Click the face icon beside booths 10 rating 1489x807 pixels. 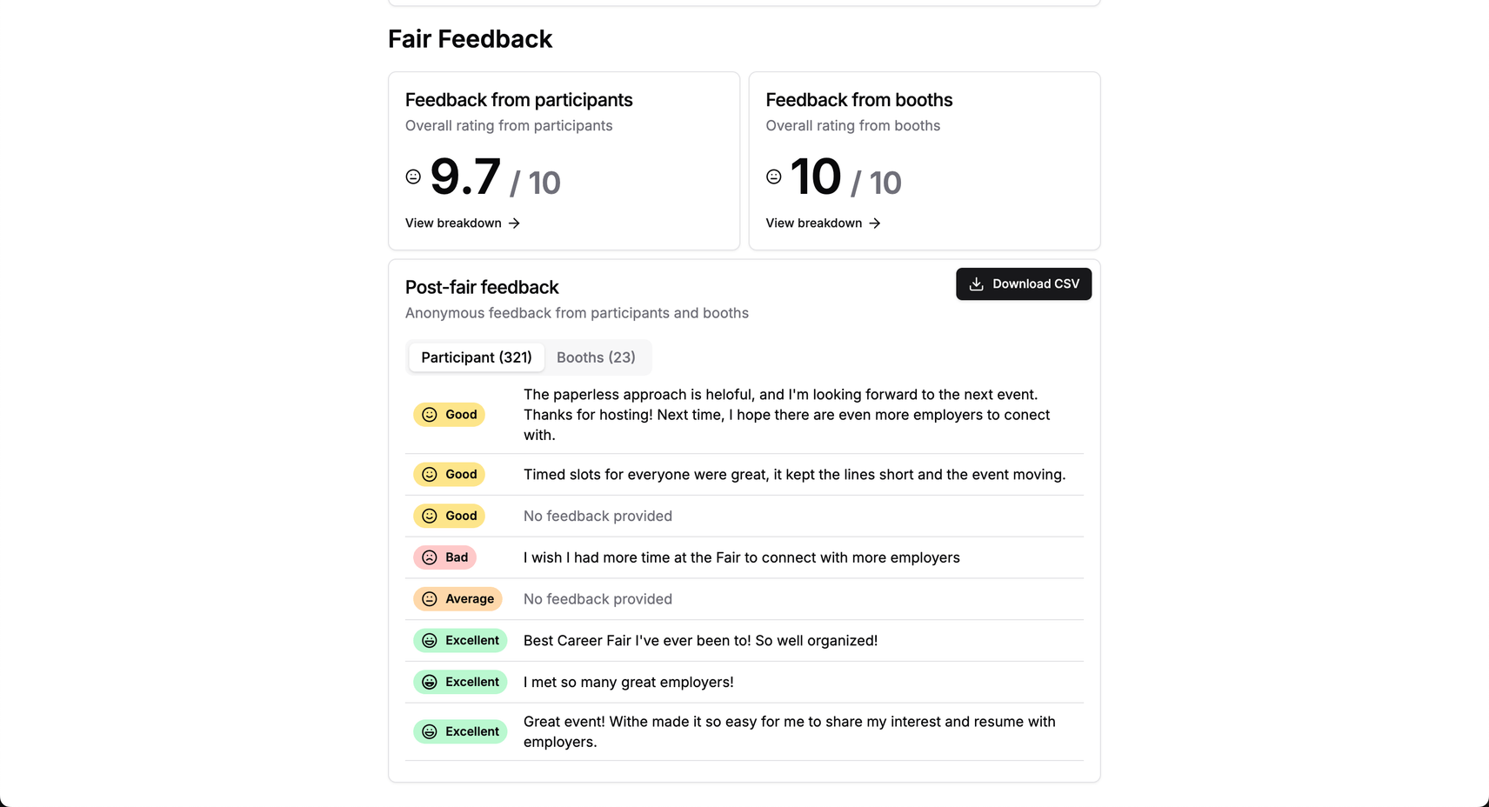tap(774, 177)
